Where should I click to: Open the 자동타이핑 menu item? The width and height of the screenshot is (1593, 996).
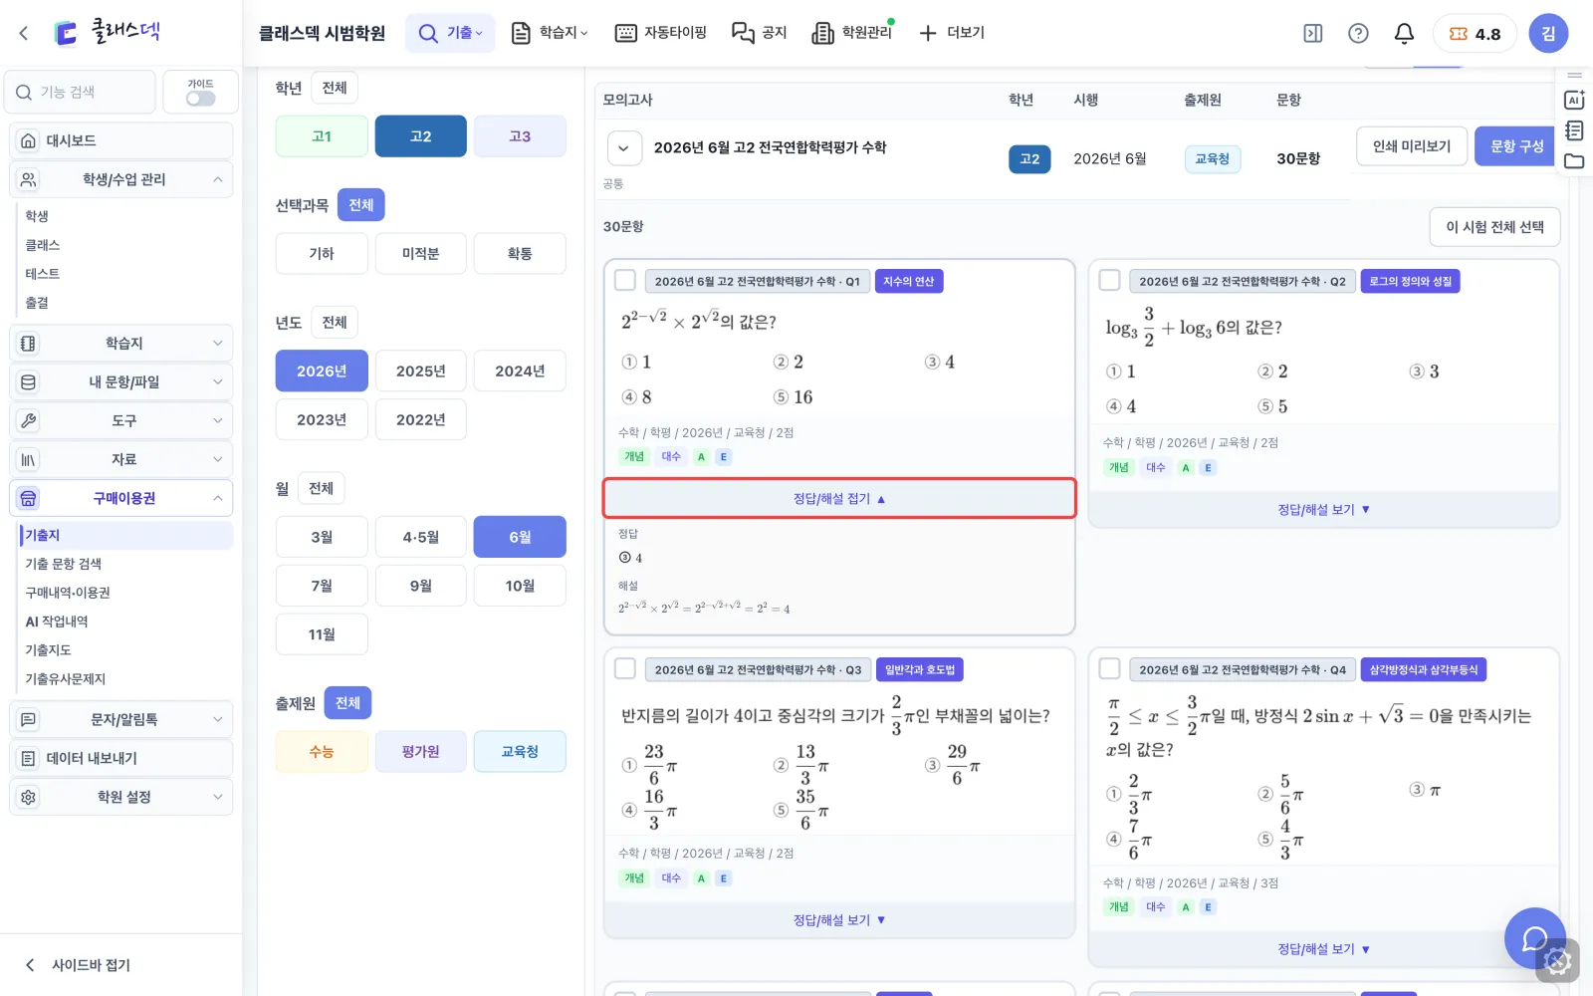pos(661,33)
